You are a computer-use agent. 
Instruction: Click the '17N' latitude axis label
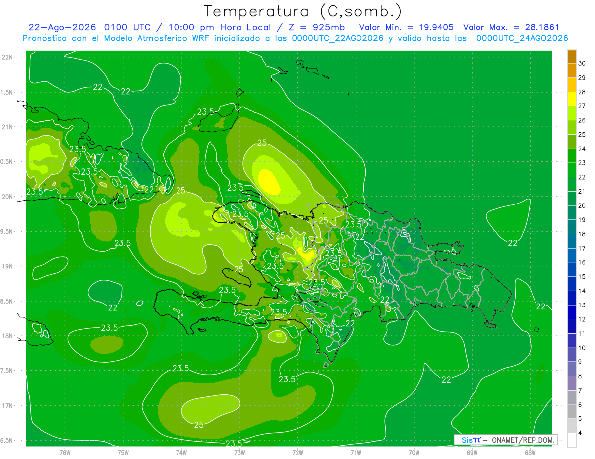7,406
